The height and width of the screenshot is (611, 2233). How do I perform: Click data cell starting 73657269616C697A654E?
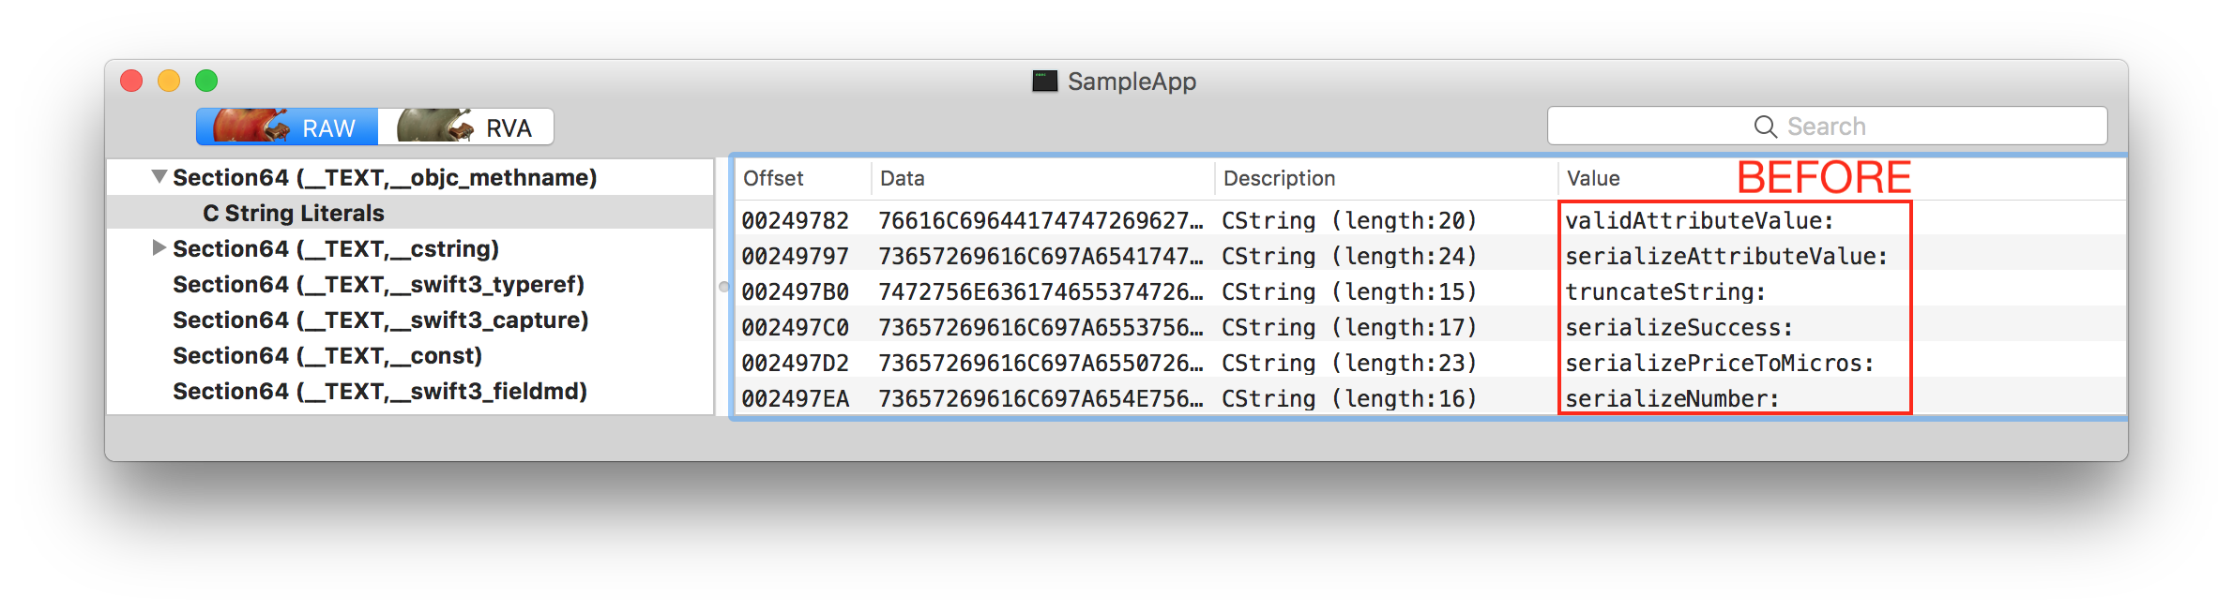(1041, 398)
